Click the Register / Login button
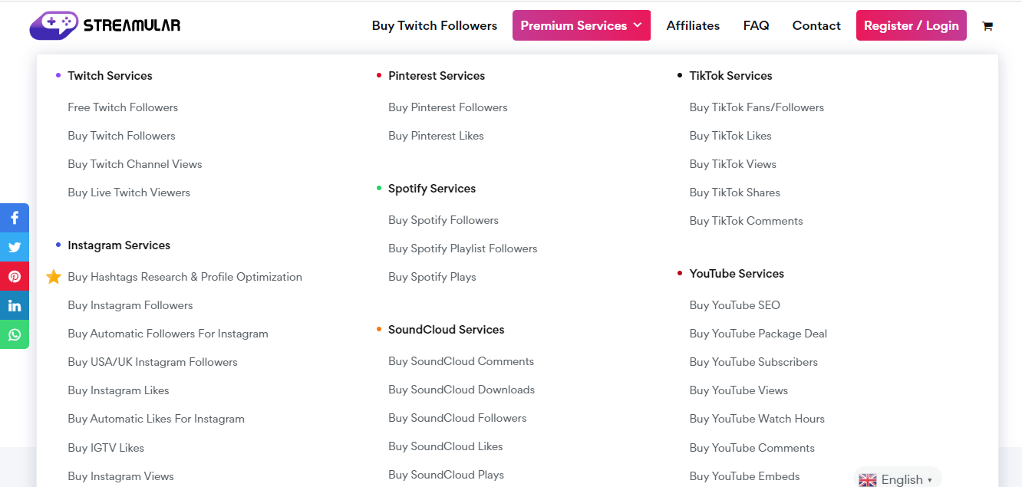The width and height of the screenshot is (1022, 487). [912, 25]
